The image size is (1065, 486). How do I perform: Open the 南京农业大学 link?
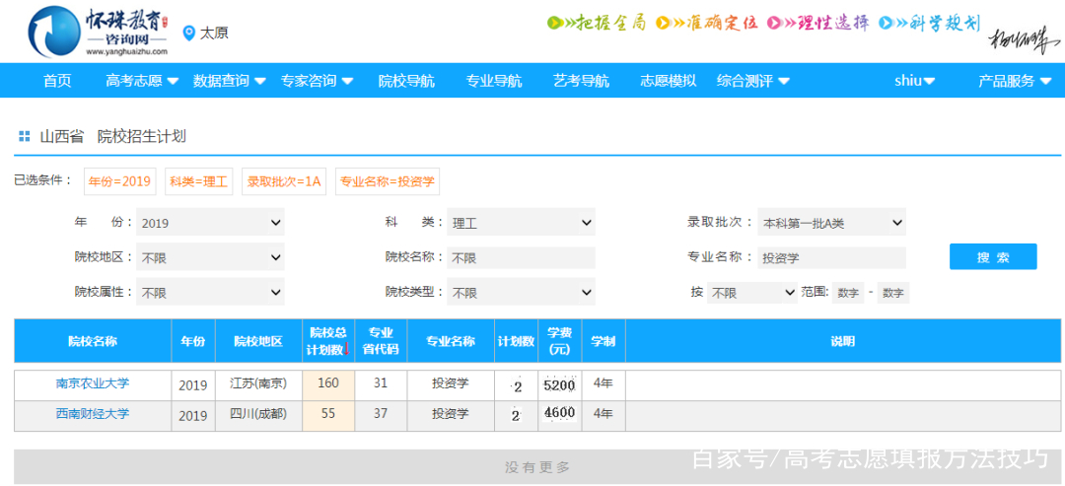(x=93, y=382)
